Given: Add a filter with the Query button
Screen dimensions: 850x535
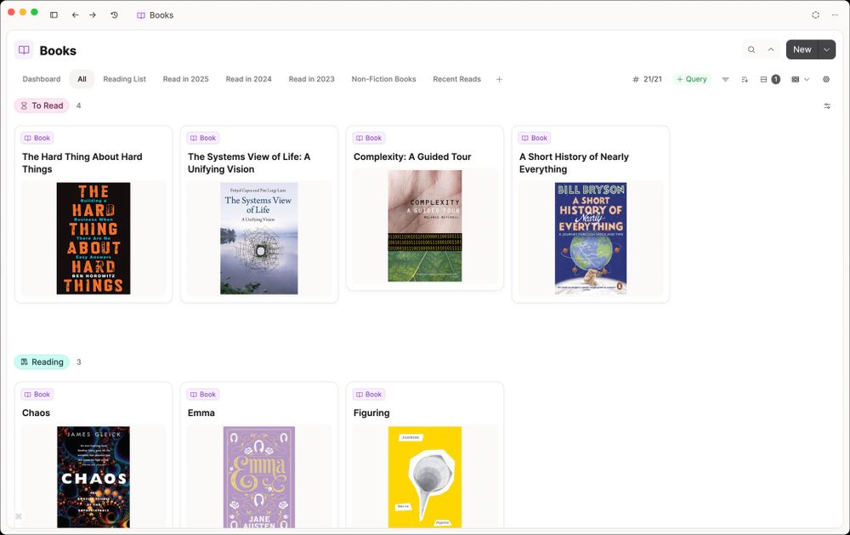Looking at the screenshot, I should click(692, 79).
